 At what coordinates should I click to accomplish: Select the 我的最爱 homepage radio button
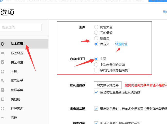click(x=96, y=33)
